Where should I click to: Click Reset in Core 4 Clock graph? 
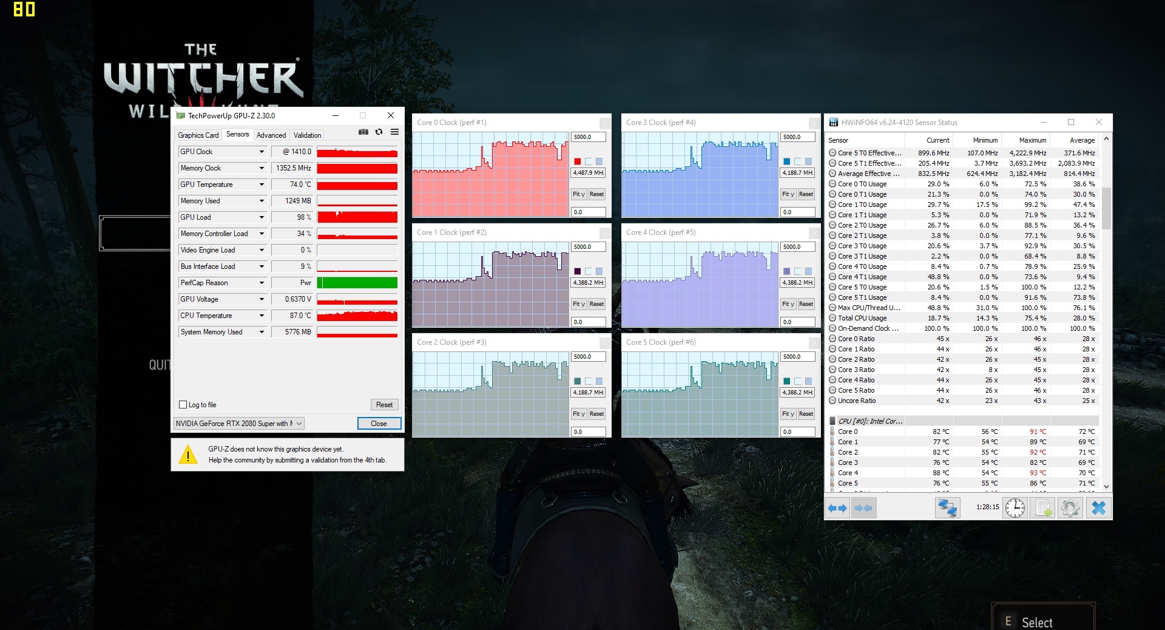[806, 304]
